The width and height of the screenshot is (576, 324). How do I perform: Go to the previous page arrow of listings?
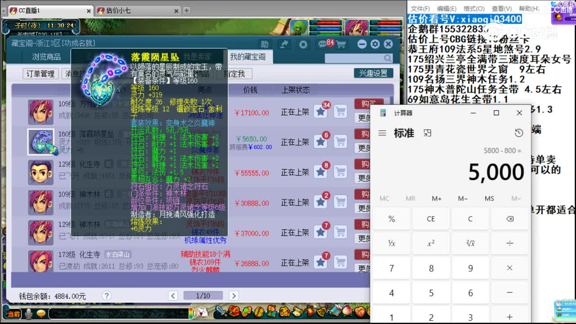(x=173, y=296)
